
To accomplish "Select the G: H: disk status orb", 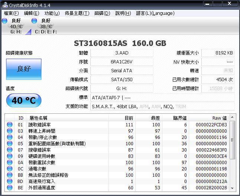I will pyautogui.click(x=4, y=21).
